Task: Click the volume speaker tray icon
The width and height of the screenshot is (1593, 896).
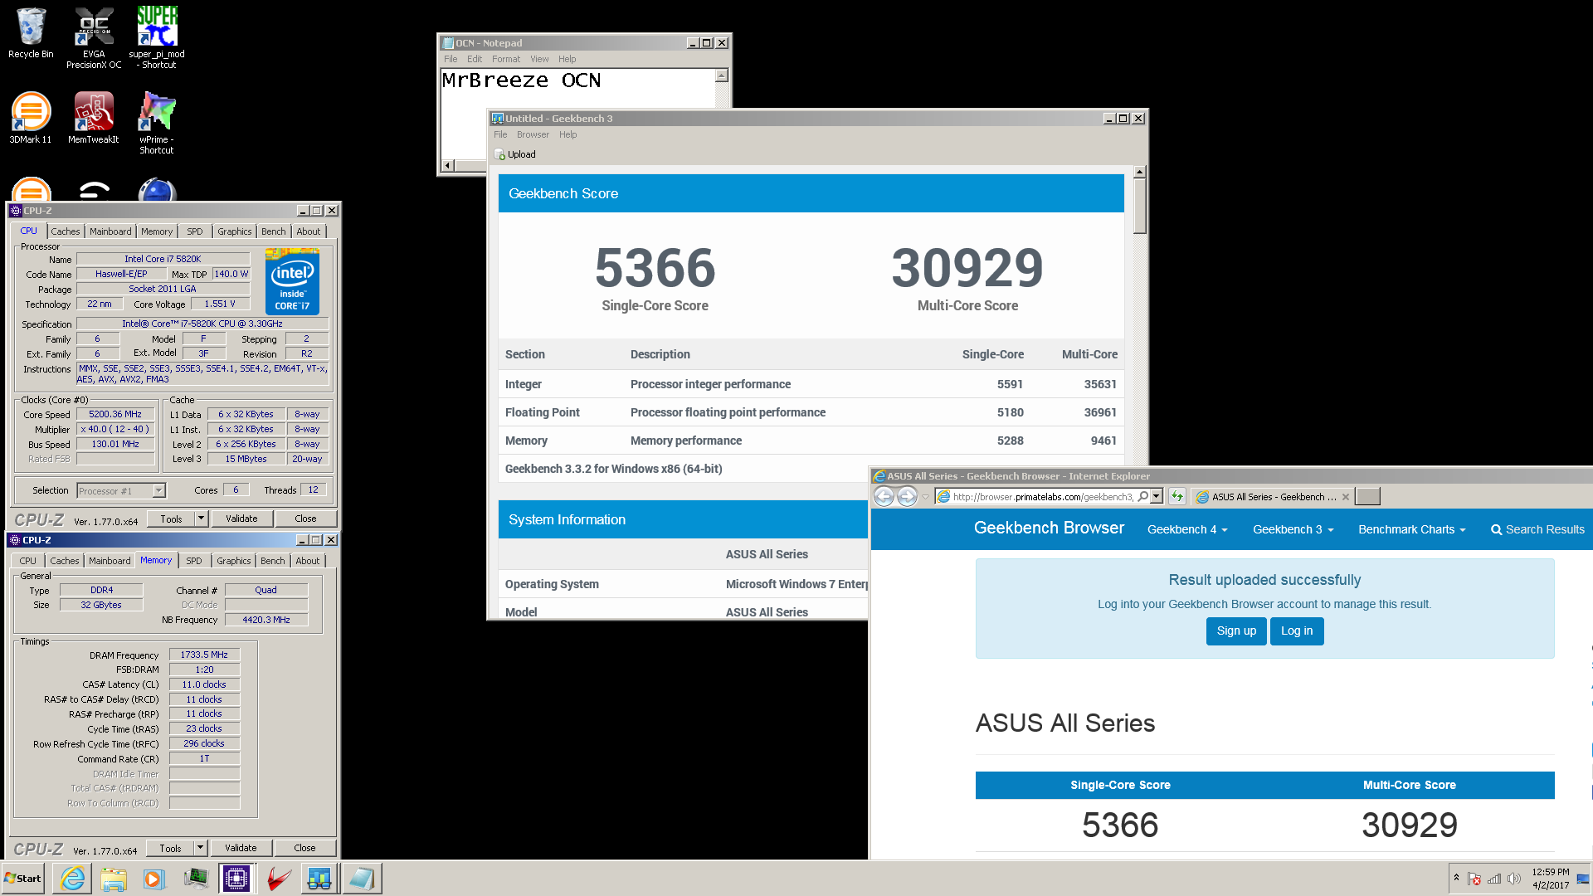Action: point(1514,879)
